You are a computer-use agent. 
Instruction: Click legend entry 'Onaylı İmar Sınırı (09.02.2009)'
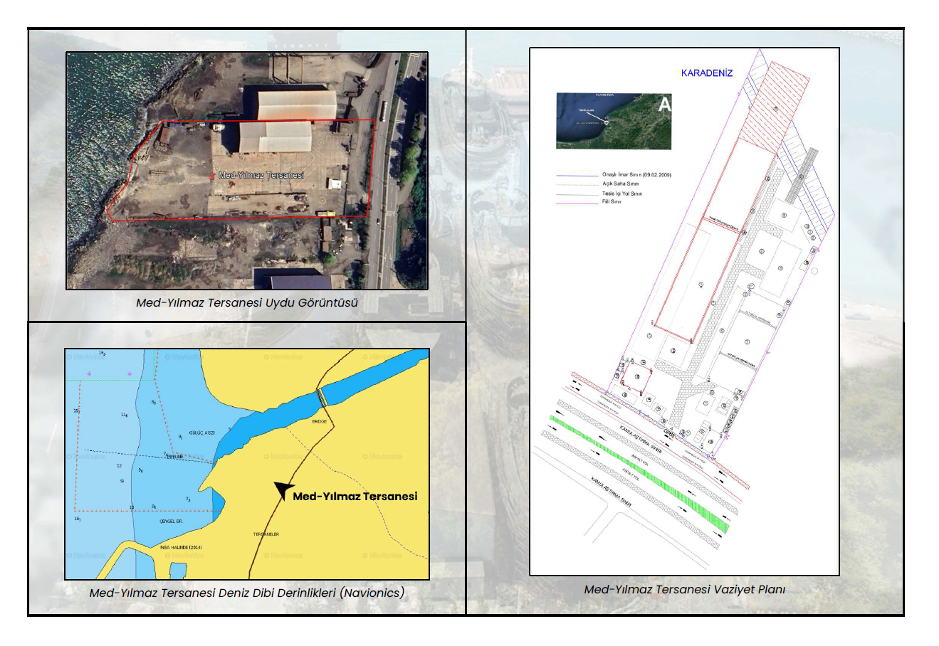(636, 174)
